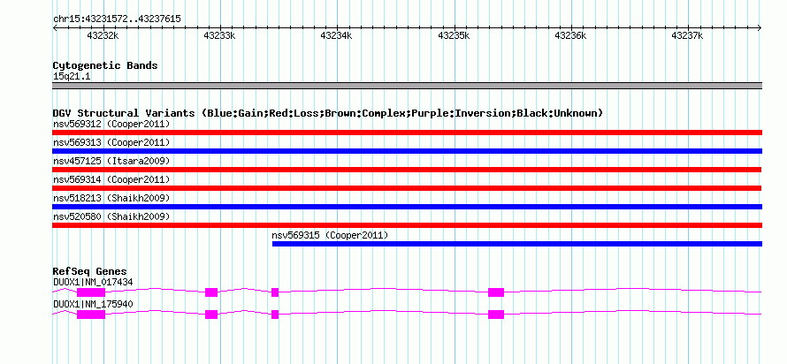This screenshot has width=787, height=364.
Task: Select the widest first exon of NM_175940
Action: point(91,315)
